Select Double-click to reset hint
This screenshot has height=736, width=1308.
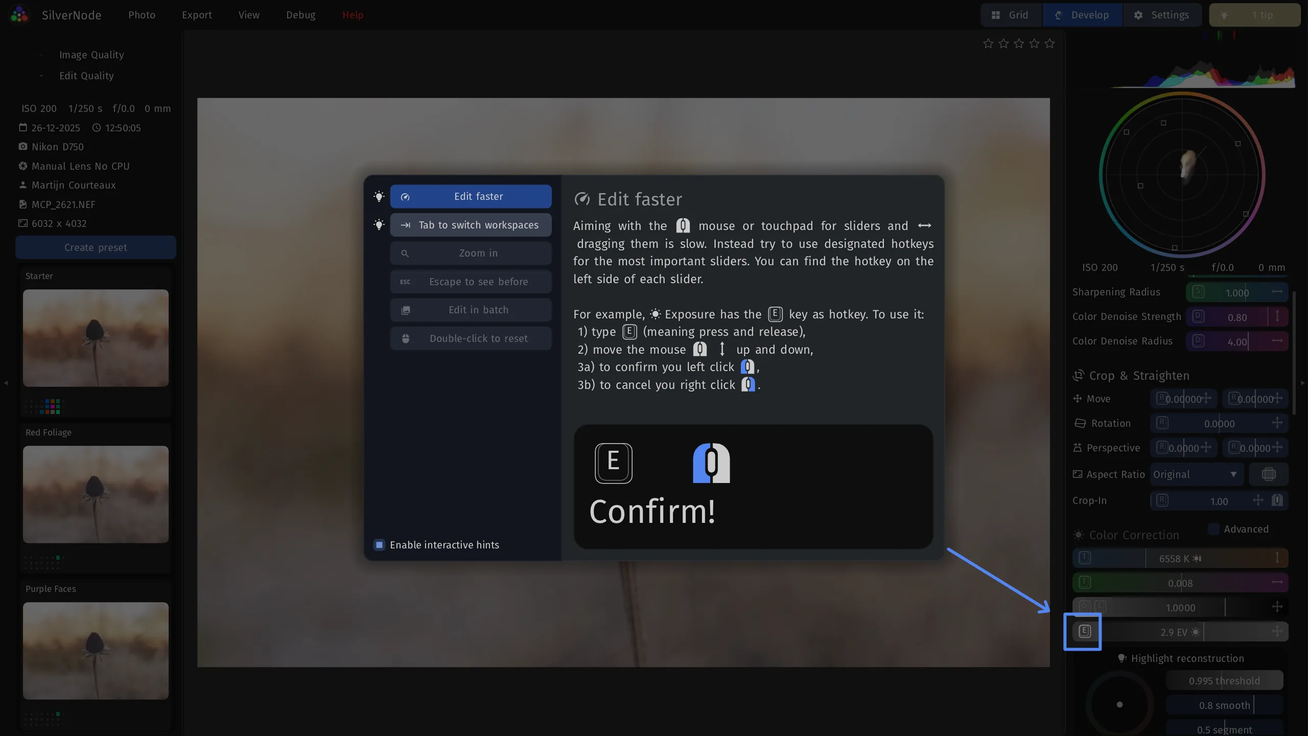click(471, 338)
